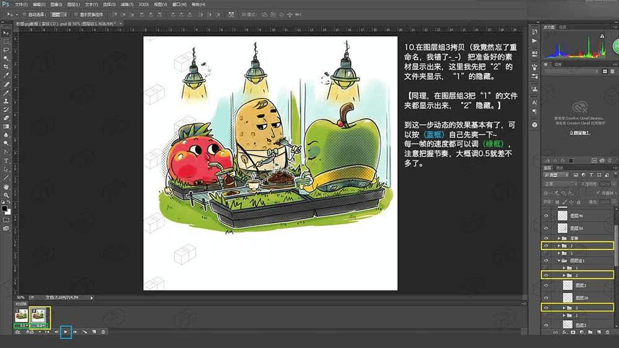
Task: Select the Eraser tool
Action: (6, 118)
